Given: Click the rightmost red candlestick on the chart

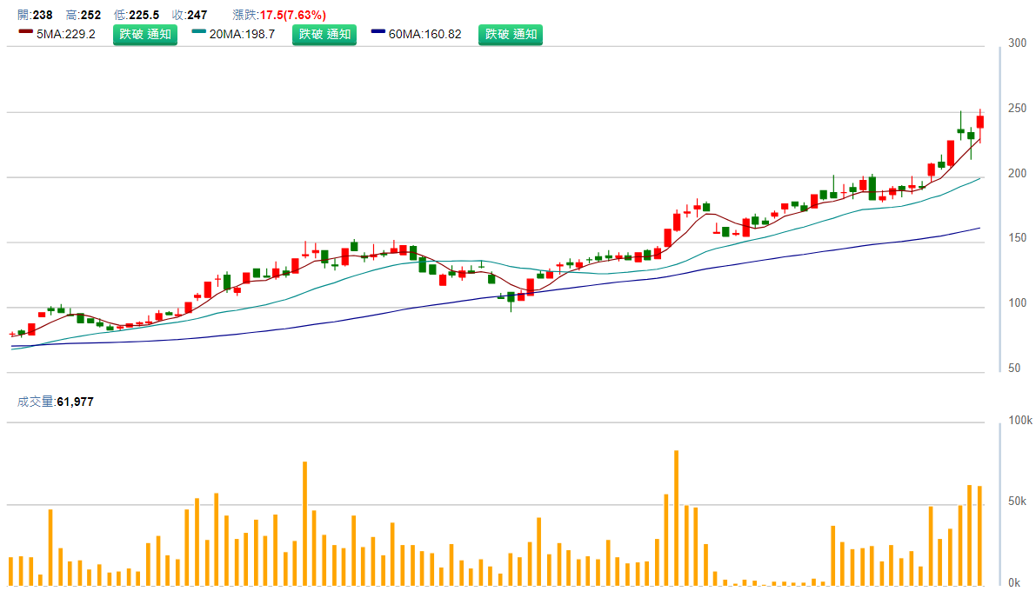Looking at the screenshot, I should (980, 123).
